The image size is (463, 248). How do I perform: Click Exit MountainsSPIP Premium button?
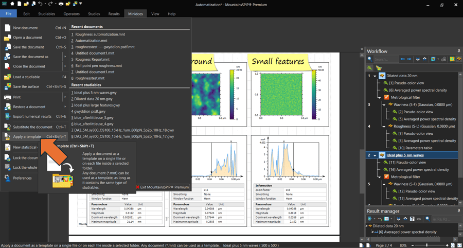pos(162,187)
